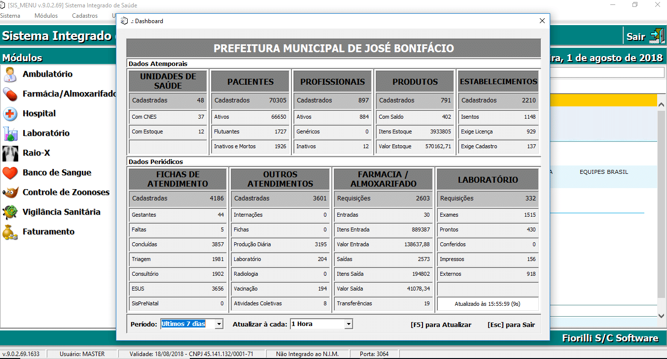Open the Sistema menu
Image resolution: width=667 pixels, height=359 pixels.
pos(10,16)
